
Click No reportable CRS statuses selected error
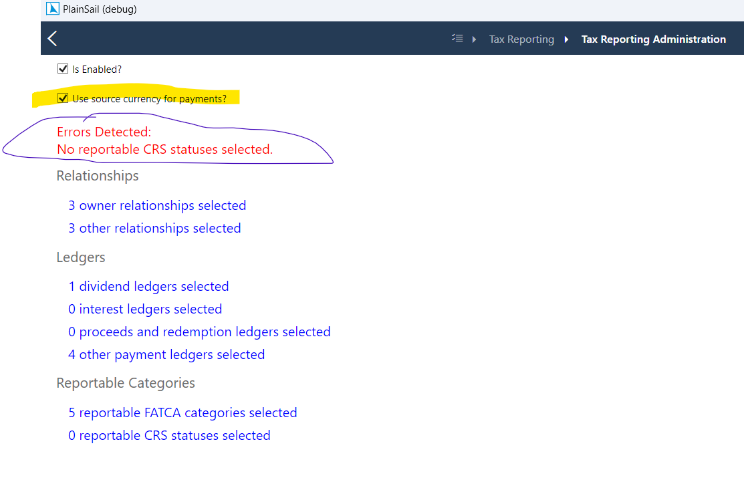coord(164,149)
